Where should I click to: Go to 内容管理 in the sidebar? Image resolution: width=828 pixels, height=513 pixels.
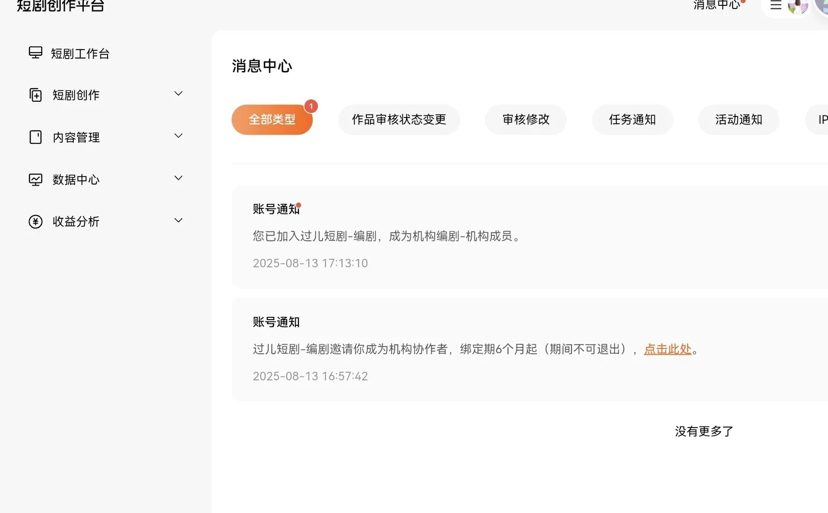click(x=76, y=137)
